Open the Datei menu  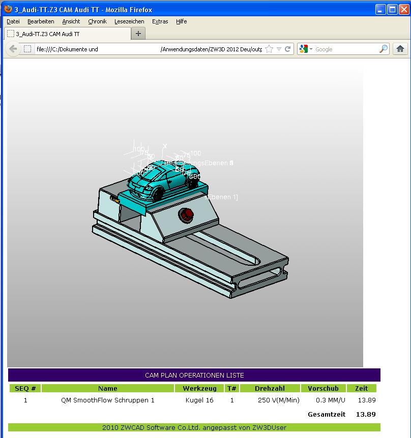click(x=13, y=21)
